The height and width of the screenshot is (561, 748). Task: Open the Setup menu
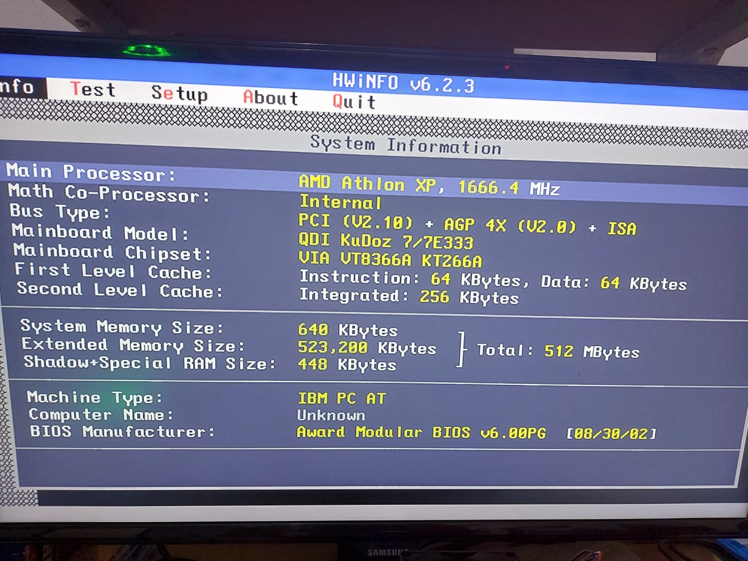point(179,94)
